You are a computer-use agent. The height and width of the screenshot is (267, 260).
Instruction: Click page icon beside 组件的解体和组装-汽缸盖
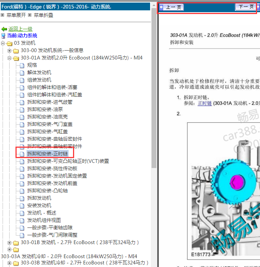click(22, 95)
